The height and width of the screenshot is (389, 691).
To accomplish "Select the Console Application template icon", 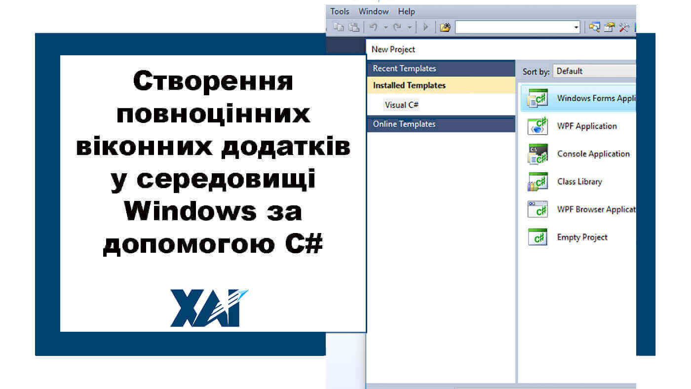I will tap(538, 154).
